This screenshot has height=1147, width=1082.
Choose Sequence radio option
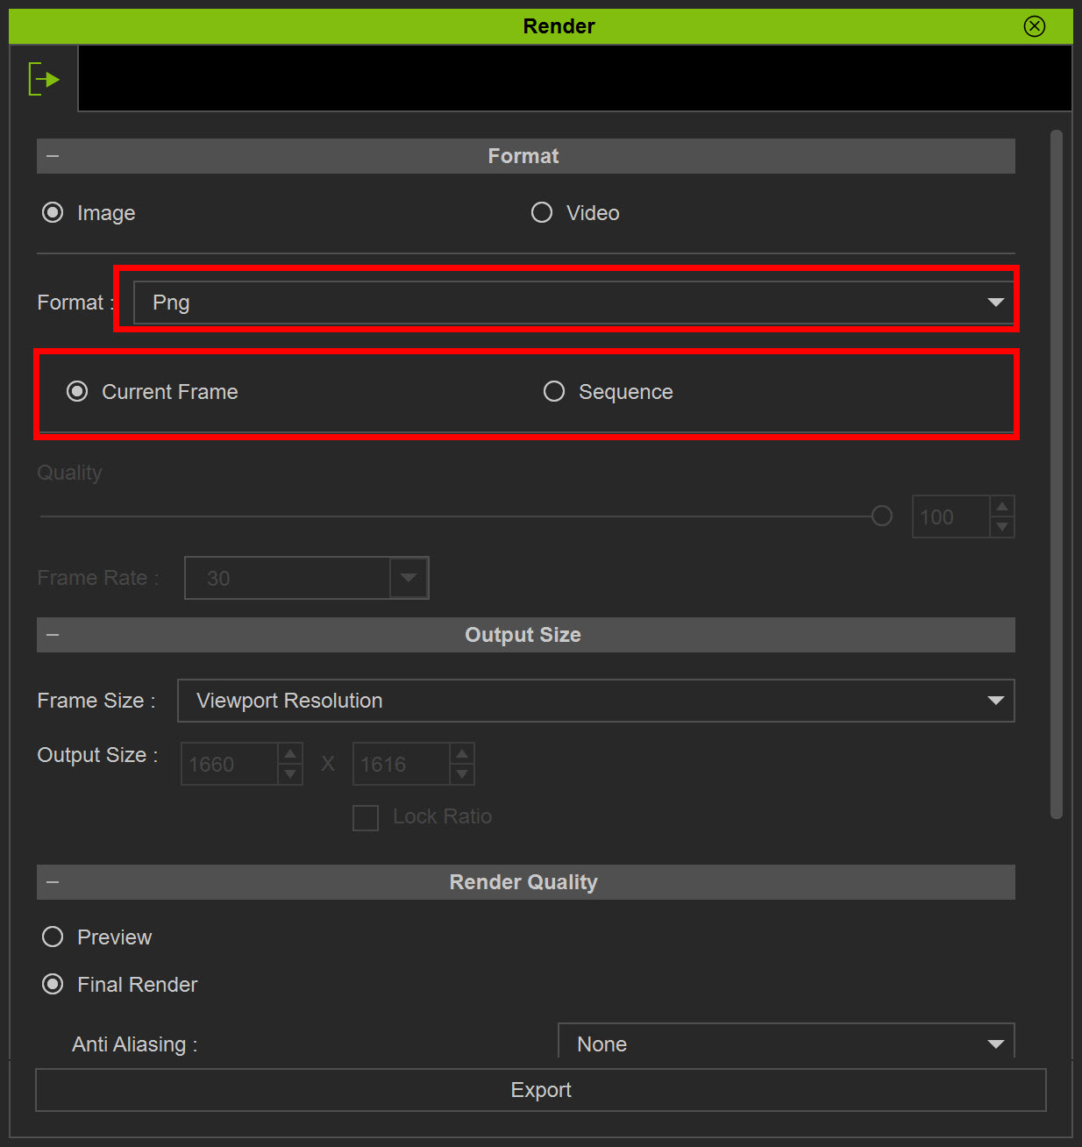554,391
